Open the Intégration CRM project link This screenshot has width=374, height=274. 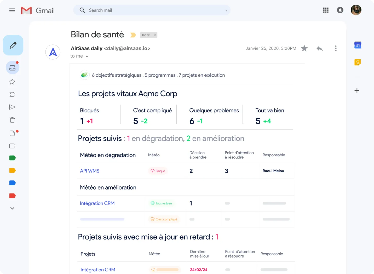97,203
